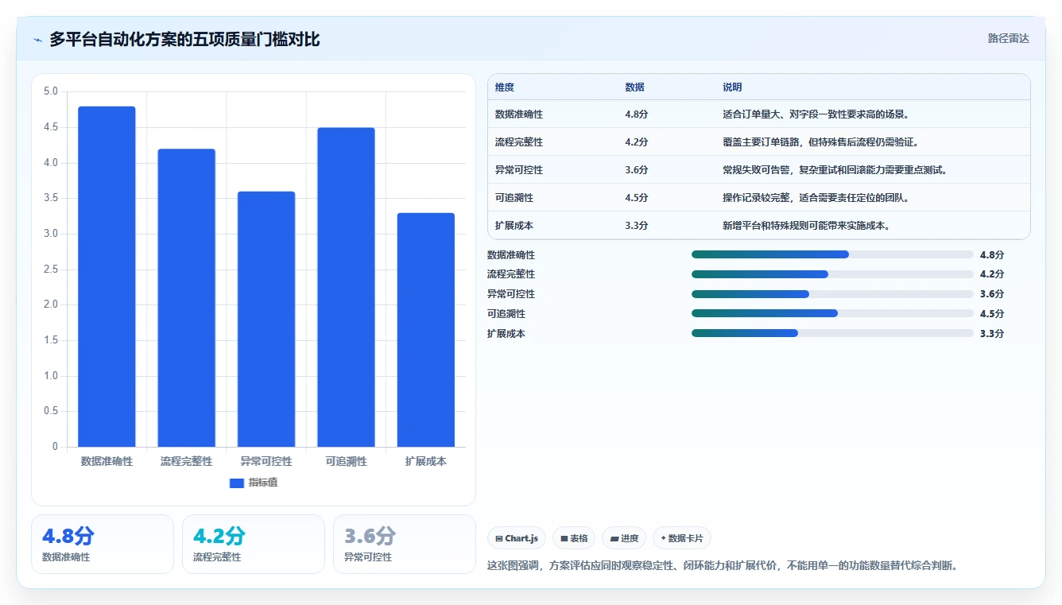
Task: Toggle the 指标值 legend swatch
Action: (x=236, y=483)
